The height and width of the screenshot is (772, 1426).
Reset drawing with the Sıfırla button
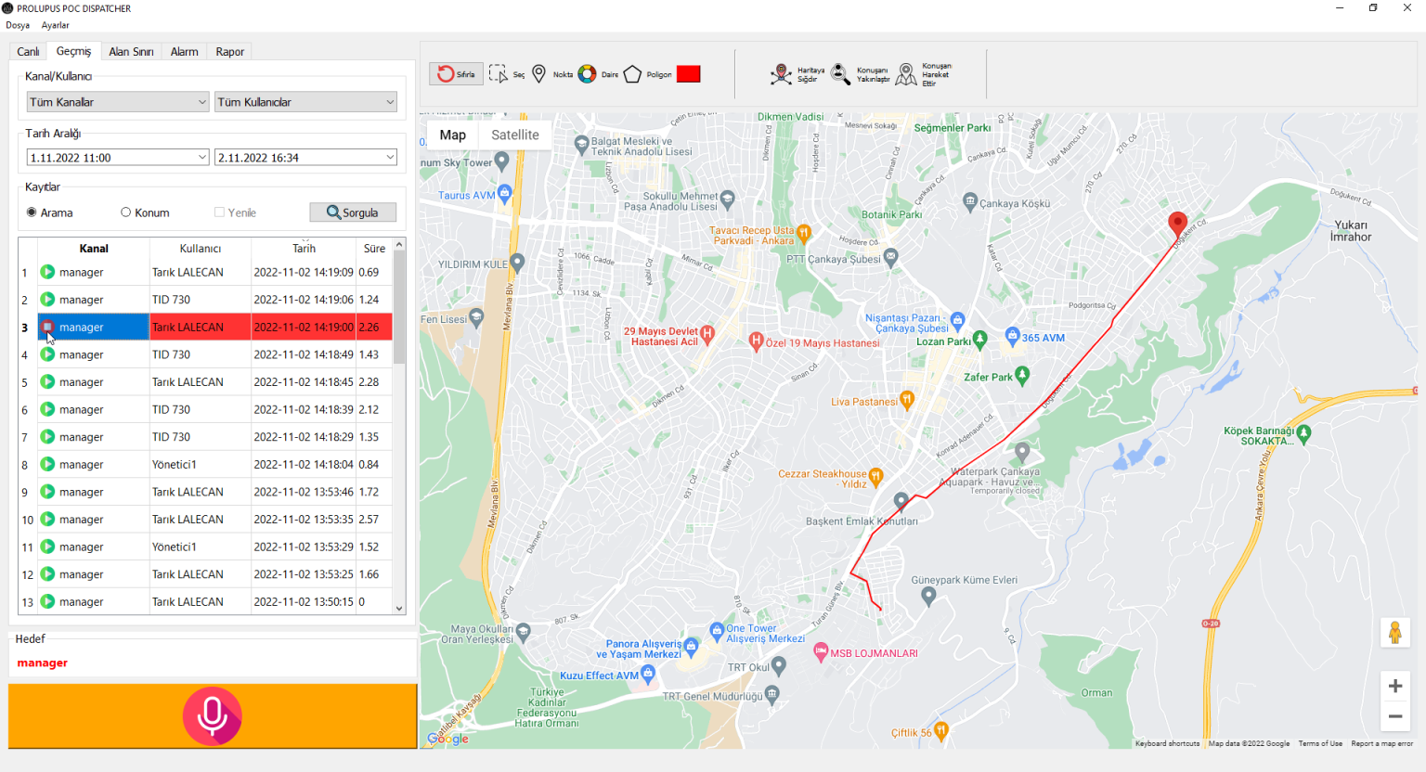(456, 74)
